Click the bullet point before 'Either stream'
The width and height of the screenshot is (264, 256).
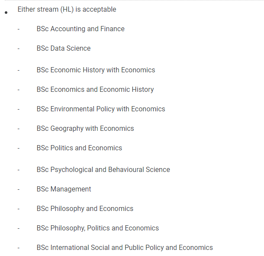pos(6,13)
